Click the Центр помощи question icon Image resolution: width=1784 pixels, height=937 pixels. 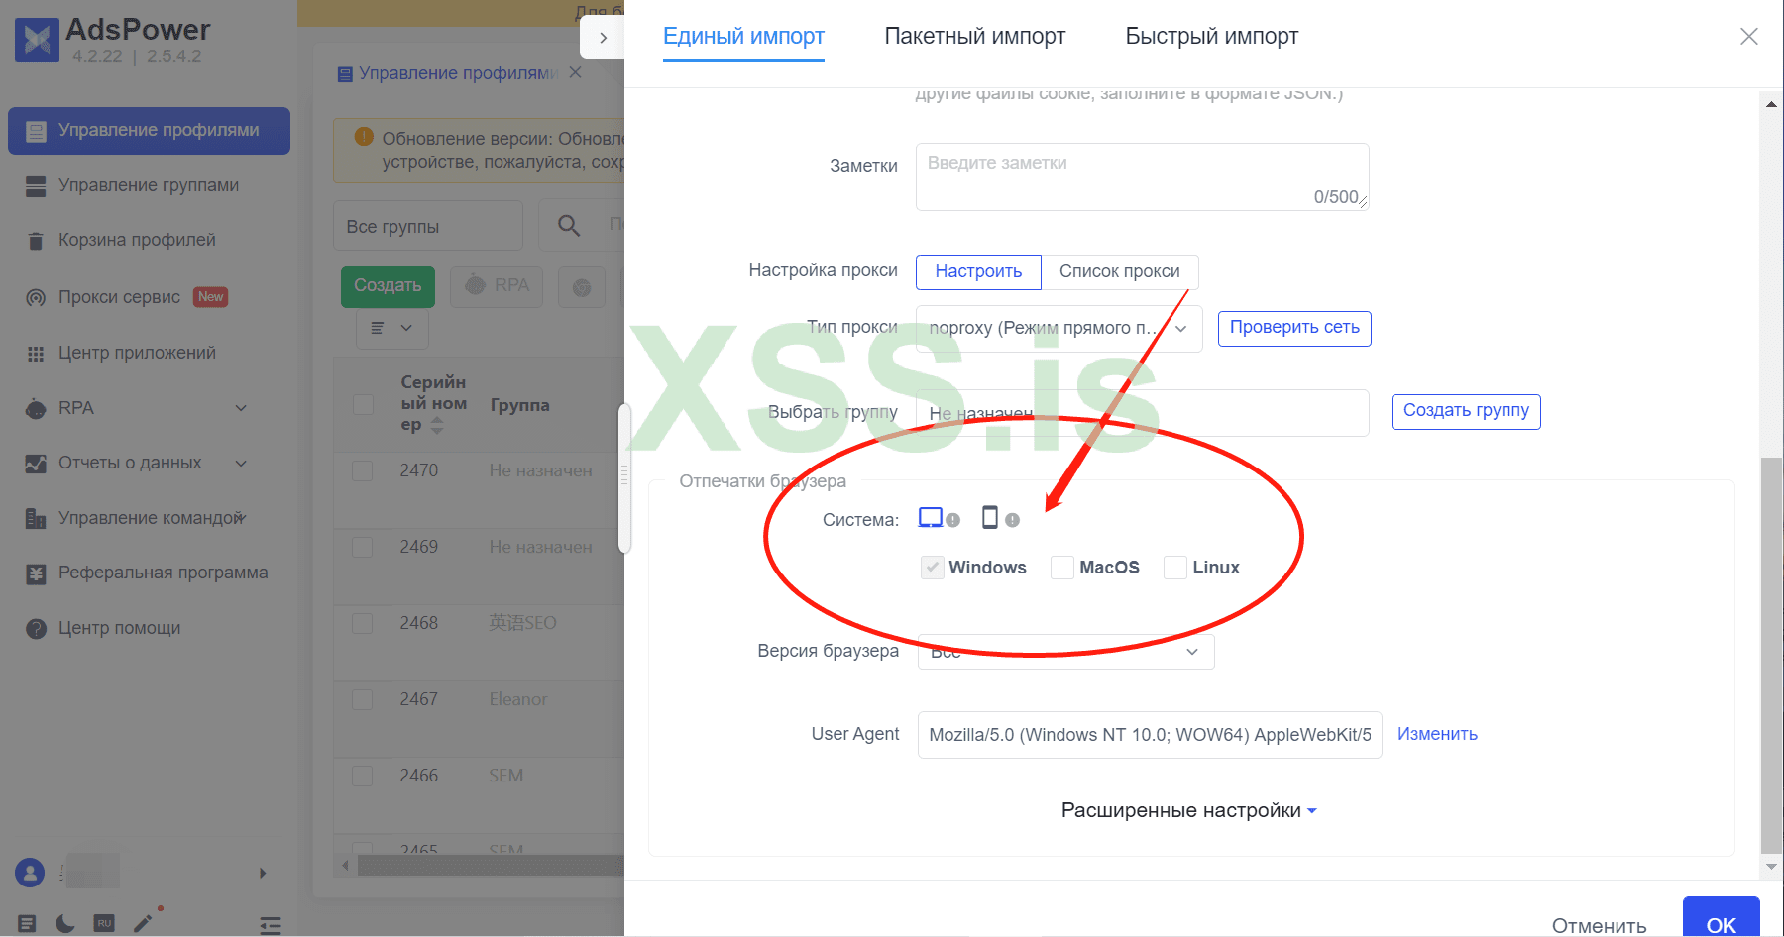click(x=36, y=629)
